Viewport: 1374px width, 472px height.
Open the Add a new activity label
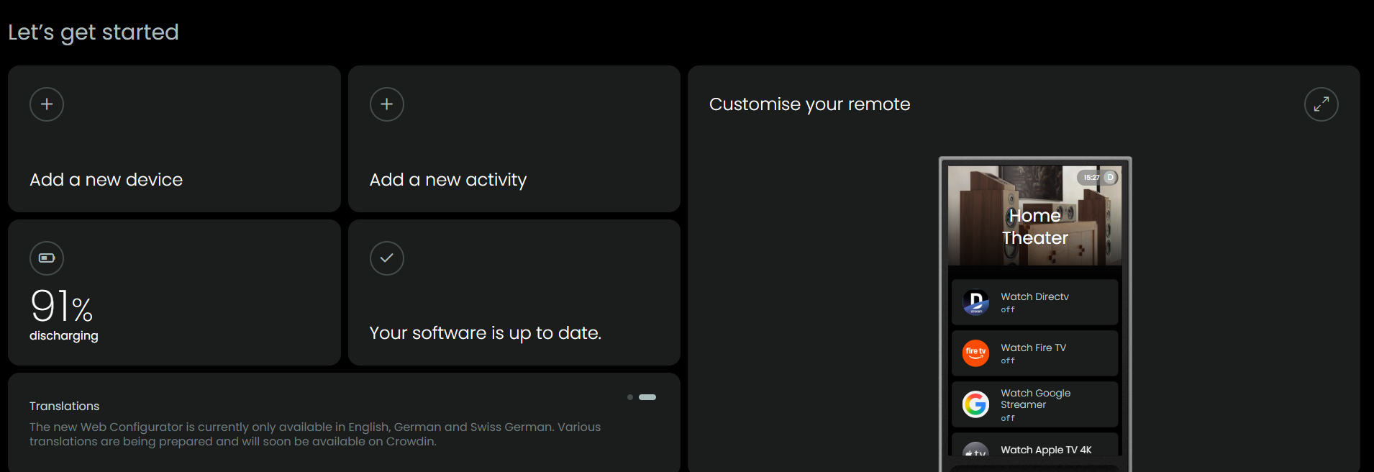pos(447,180)
